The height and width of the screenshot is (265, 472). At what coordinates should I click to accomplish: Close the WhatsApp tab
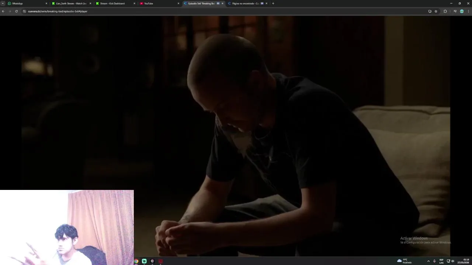coord(46,3)
